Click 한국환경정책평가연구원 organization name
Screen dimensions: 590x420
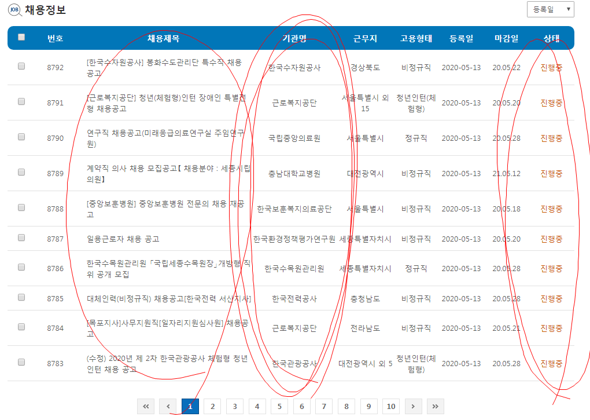(x=294, y=239)
